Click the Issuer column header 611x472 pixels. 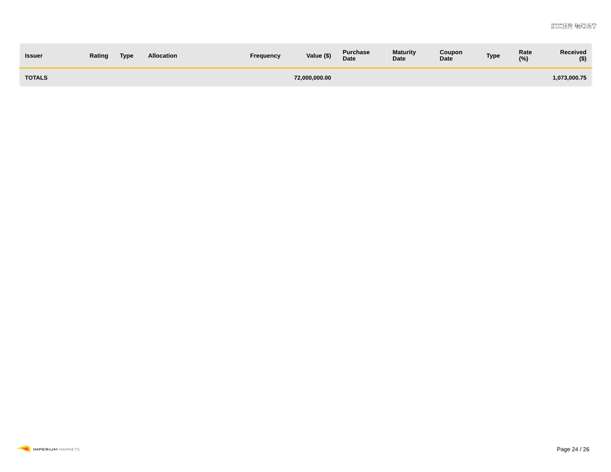pos(34,55)
